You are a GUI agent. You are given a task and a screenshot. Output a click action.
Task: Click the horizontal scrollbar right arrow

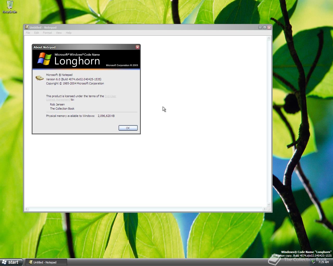pos(265,209)
